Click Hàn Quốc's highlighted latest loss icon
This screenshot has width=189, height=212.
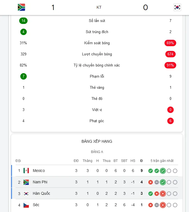click(x=163, y=194)
